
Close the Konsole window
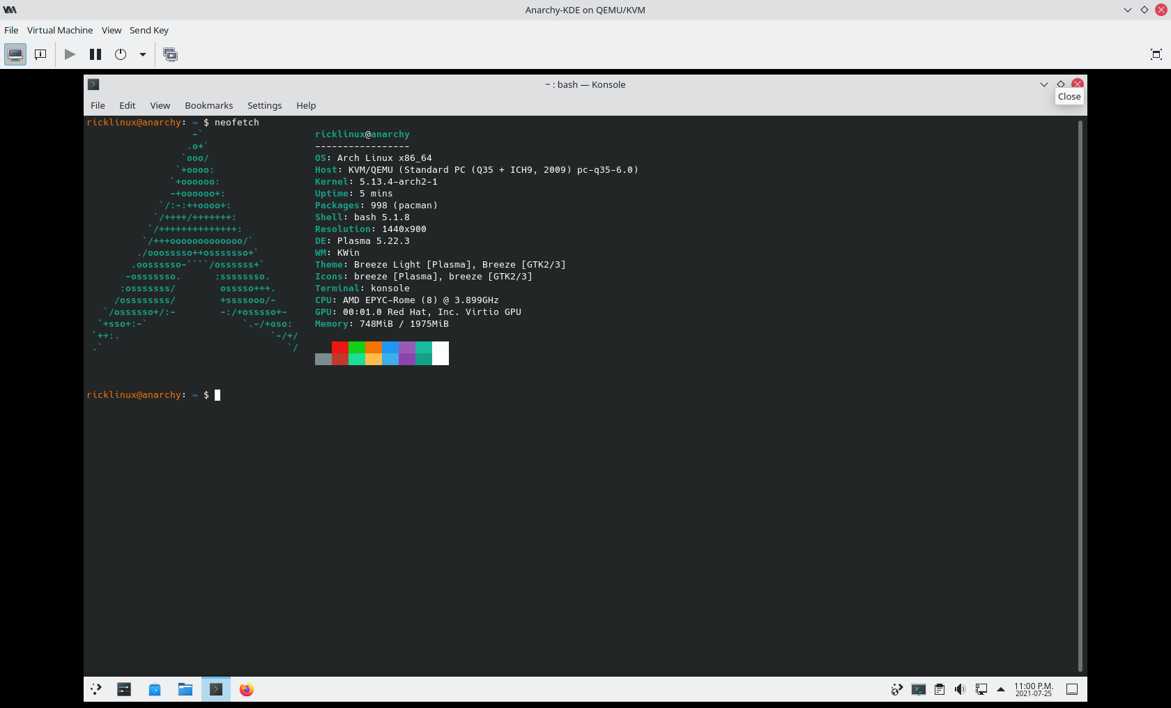click(x=1078, y=84)
